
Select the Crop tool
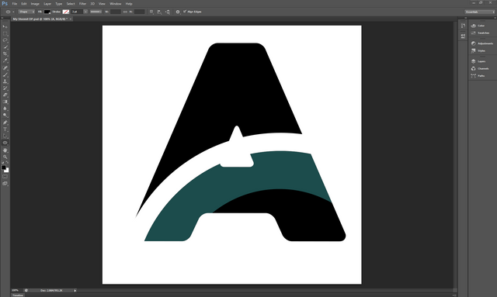tap(5, 54)
